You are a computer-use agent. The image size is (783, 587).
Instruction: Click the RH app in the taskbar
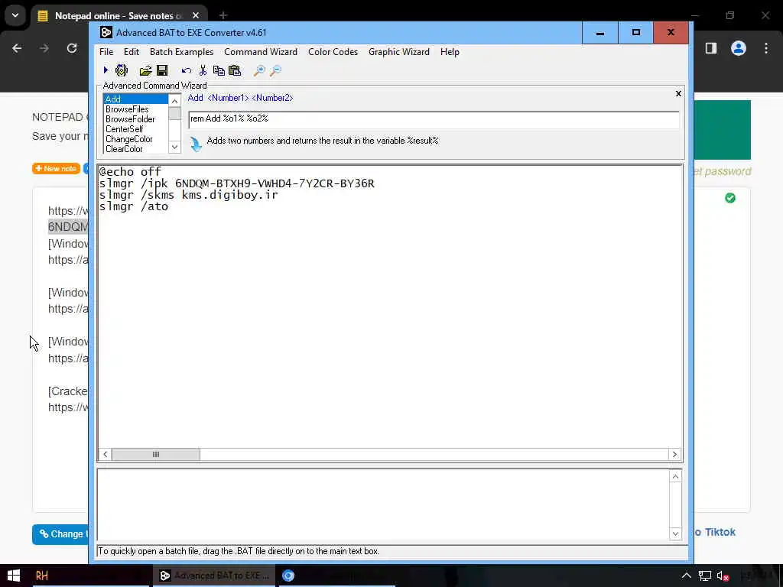point(42,576)
